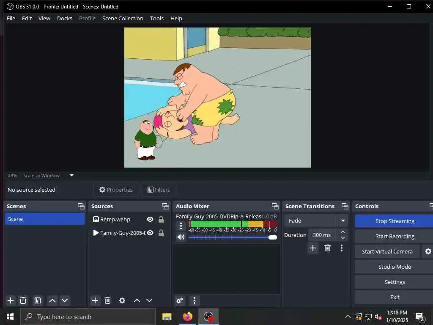Hide Family-Guy-2005 source with eye icon

(x=150, y=233)
